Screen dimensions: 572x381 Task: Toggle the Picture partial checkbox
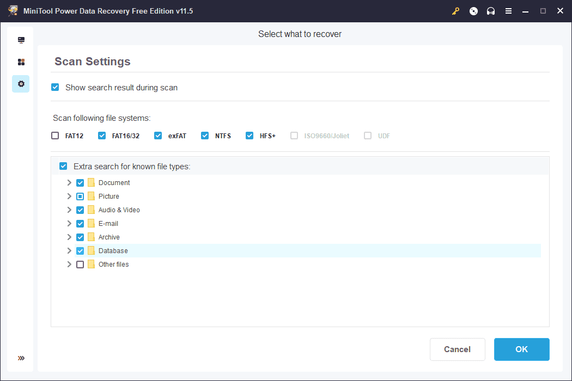pos(80,196)
